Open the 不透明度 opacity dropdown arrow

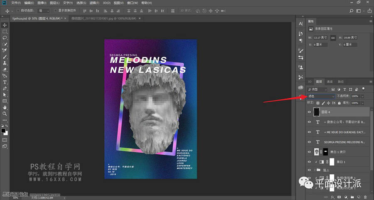click(x=363, y=96)
